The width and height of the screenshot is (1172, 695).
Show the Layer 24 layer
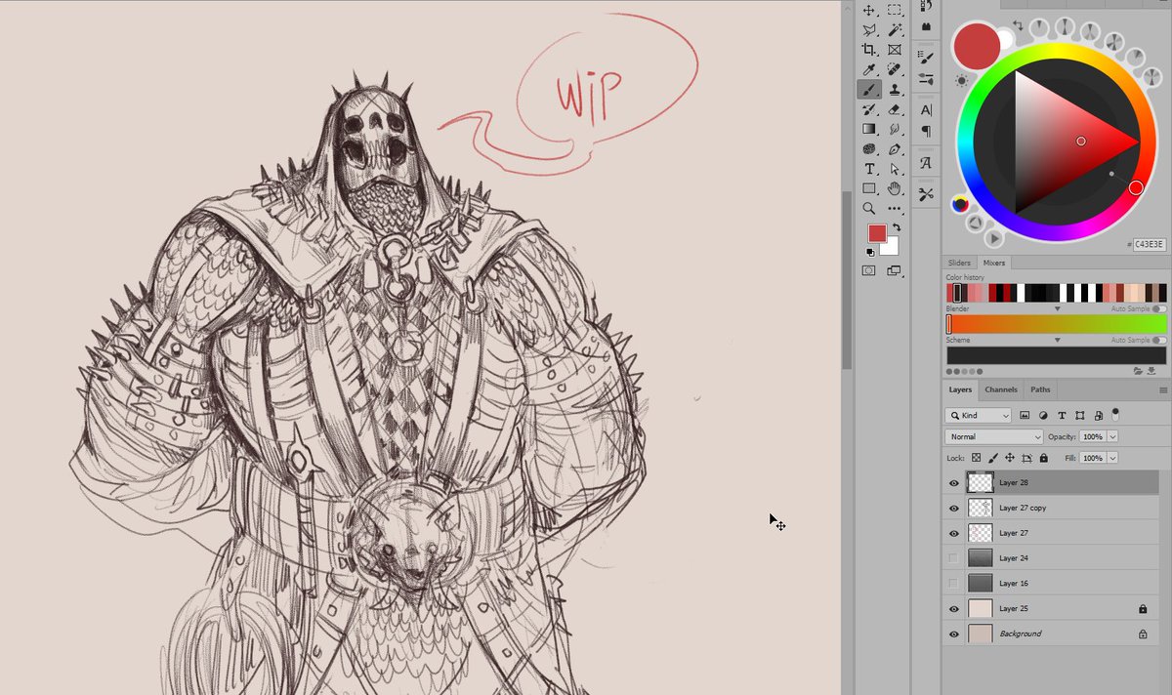click(953, 557)
